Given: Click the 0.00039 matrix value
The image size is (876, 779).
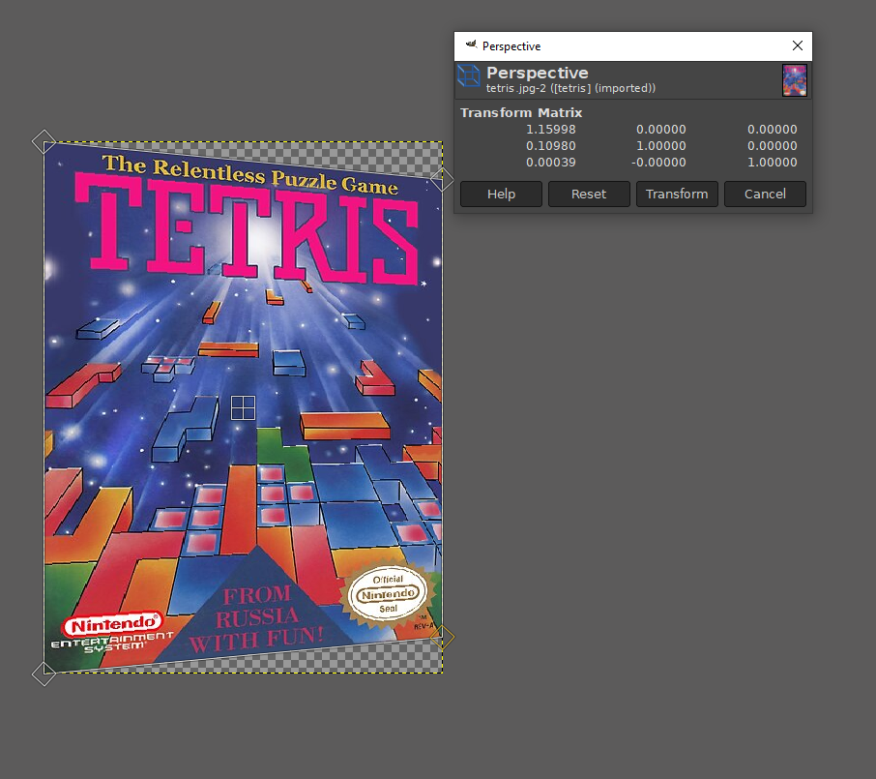Looking at the screenshot, I should tap(551, 163).
